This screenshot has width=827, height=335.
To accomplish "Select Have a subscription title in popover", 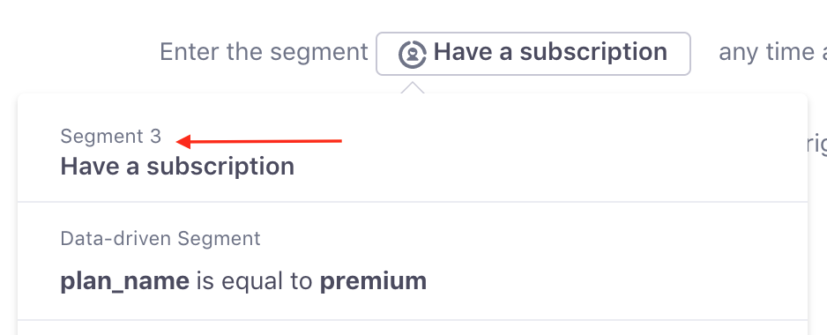I will 177,167.
